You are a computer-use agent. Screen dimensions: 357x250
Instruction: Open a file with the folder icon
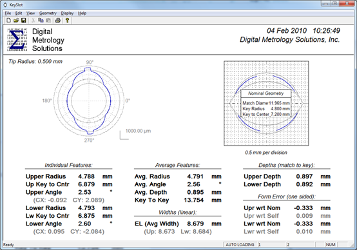click(16, 21)
